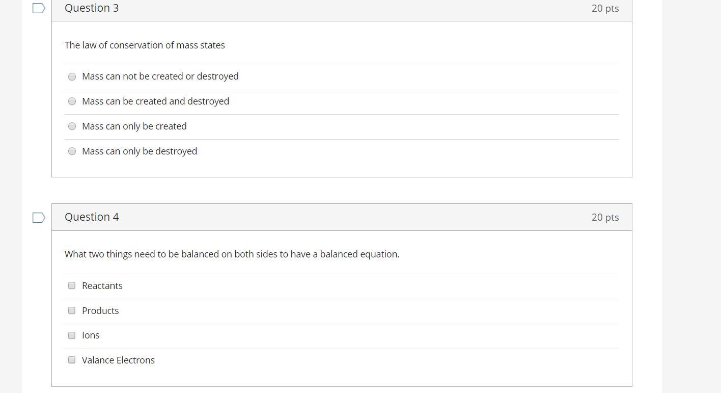Screen dimensions: 721x393
Task: Click the 'Reactants' answer label text
Action: click(x=102, y=286)
